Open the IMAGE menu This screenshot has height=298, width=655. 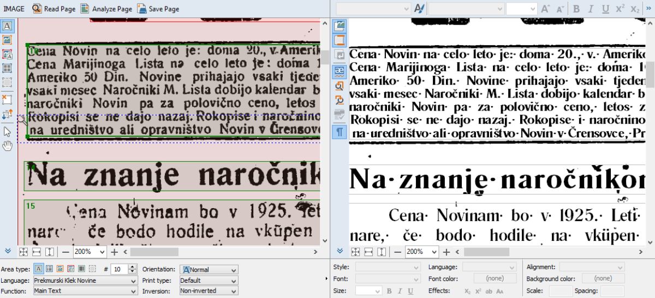(x=14, y=9)
